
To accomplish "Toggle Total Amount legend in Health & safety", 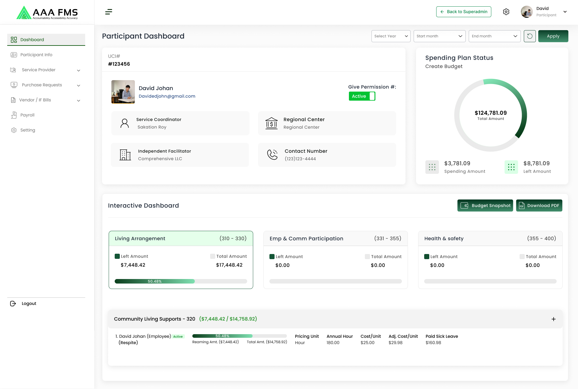I will [522, 257].
